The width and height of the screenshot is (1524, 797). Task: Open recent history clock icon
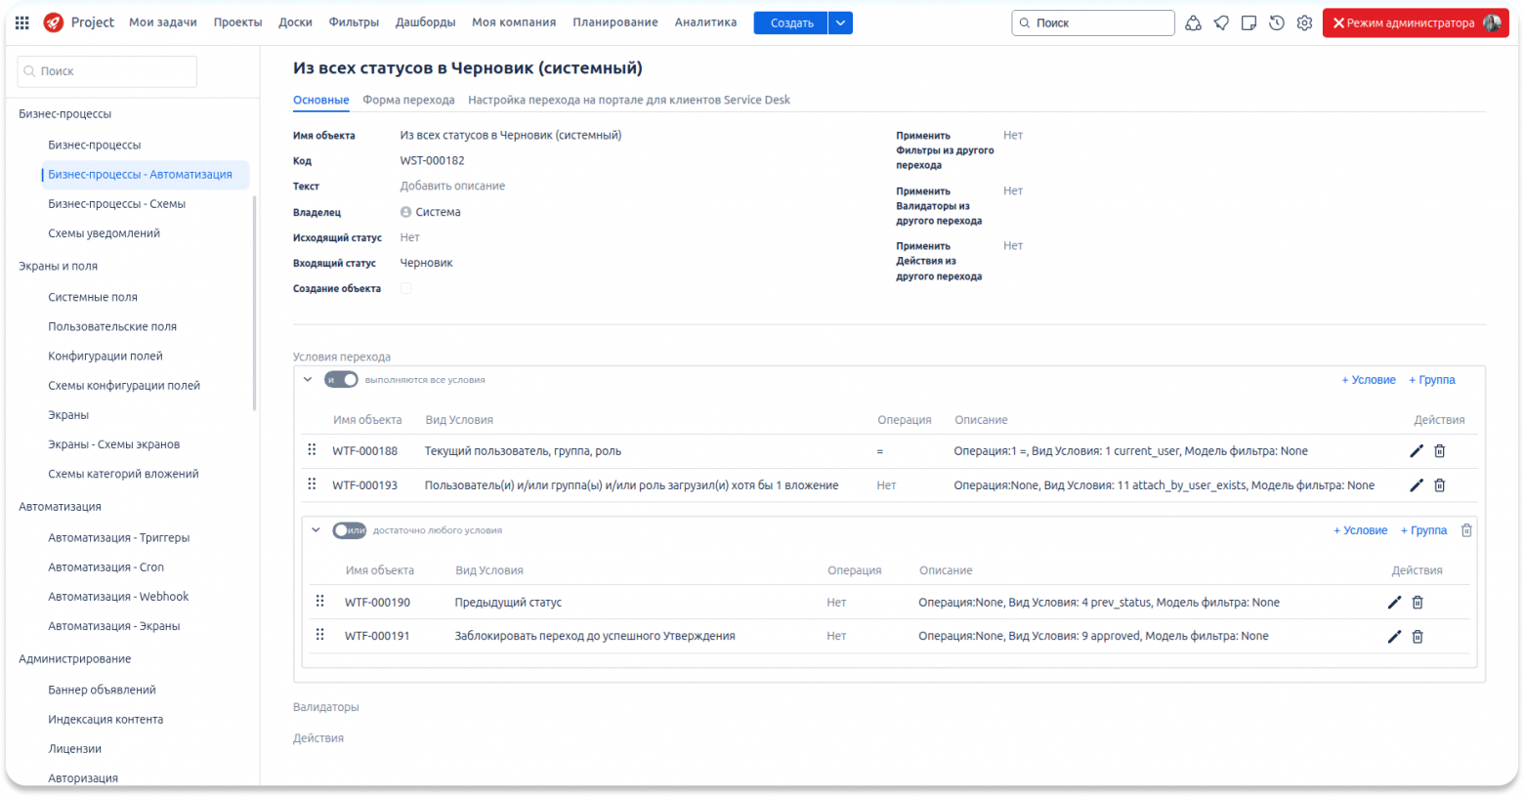1277,22
